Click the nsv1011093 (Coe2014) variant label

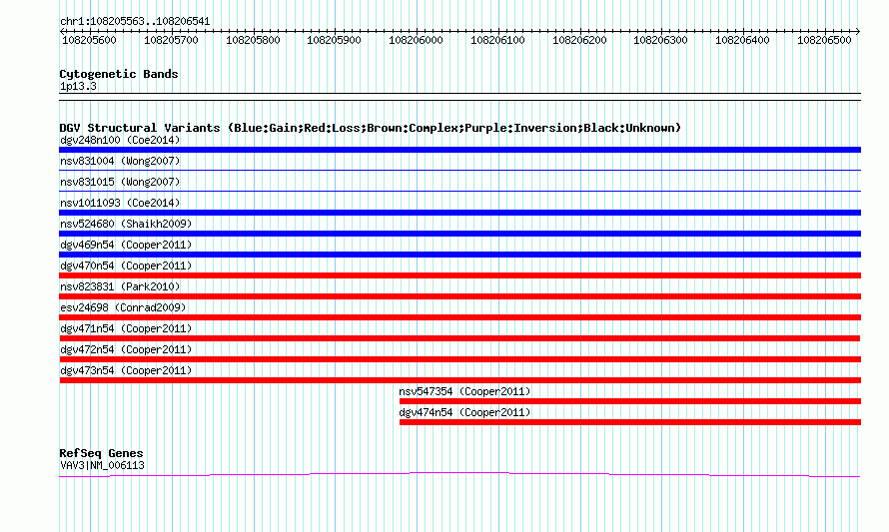pos(120,203)
